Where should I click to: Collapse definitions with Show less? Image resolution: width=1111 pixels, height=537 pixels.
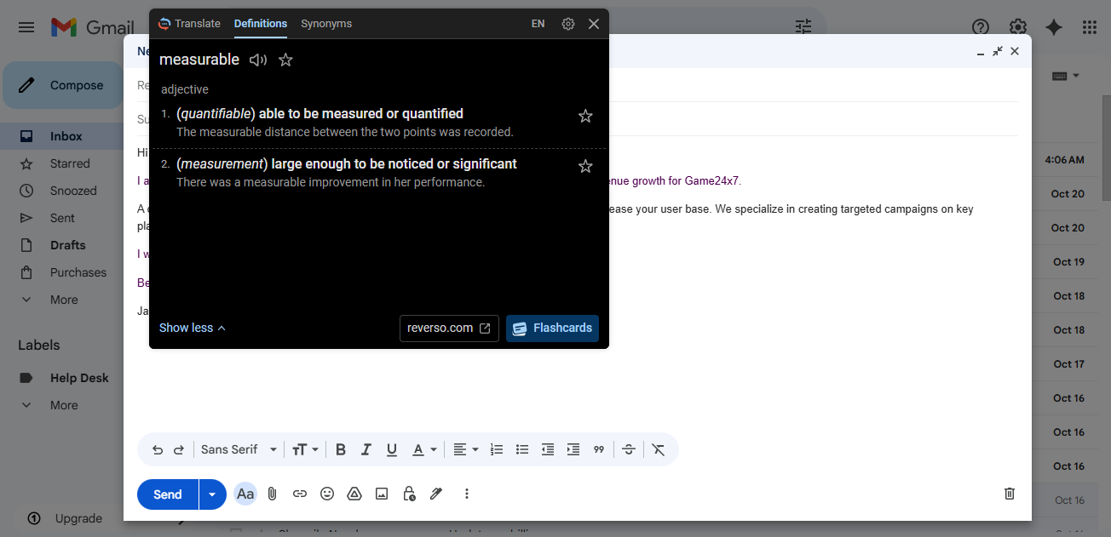pyautogui.click(x=192, y=328)
